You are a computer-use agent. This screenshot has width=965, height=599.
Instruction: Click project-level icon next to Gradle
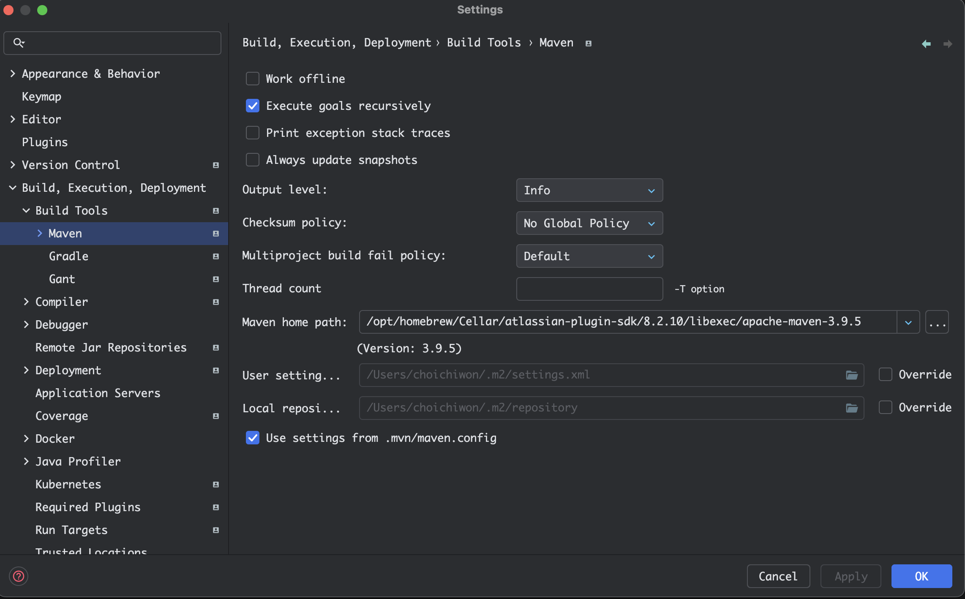[216, 256]
